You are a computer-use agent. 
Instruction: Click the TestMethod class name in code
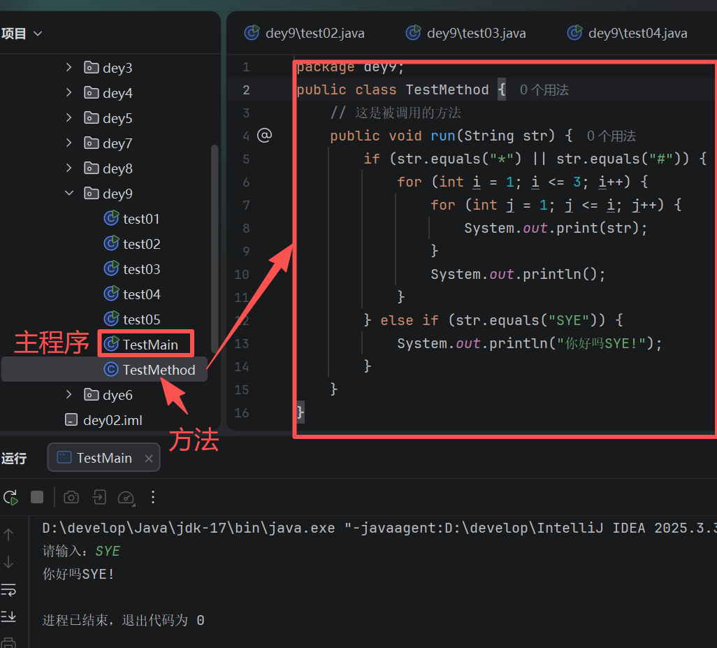point(447,89)
